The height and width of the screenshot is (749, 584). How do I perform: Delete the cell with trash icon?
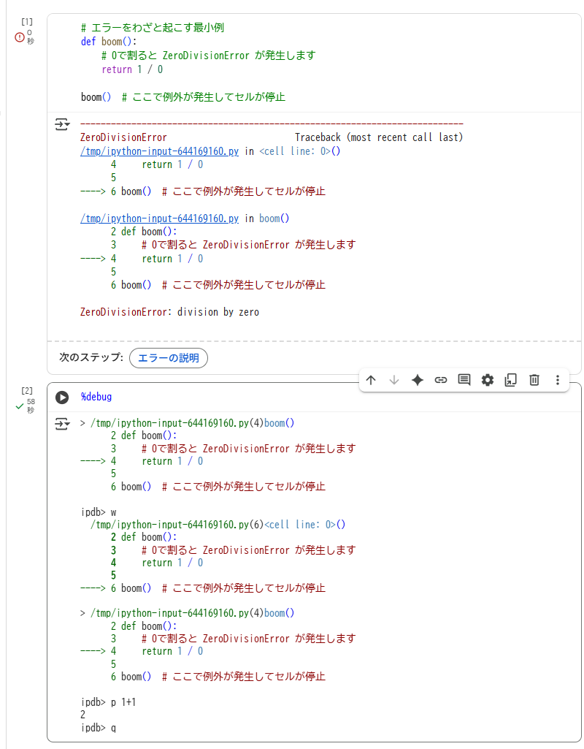[534, 380]
